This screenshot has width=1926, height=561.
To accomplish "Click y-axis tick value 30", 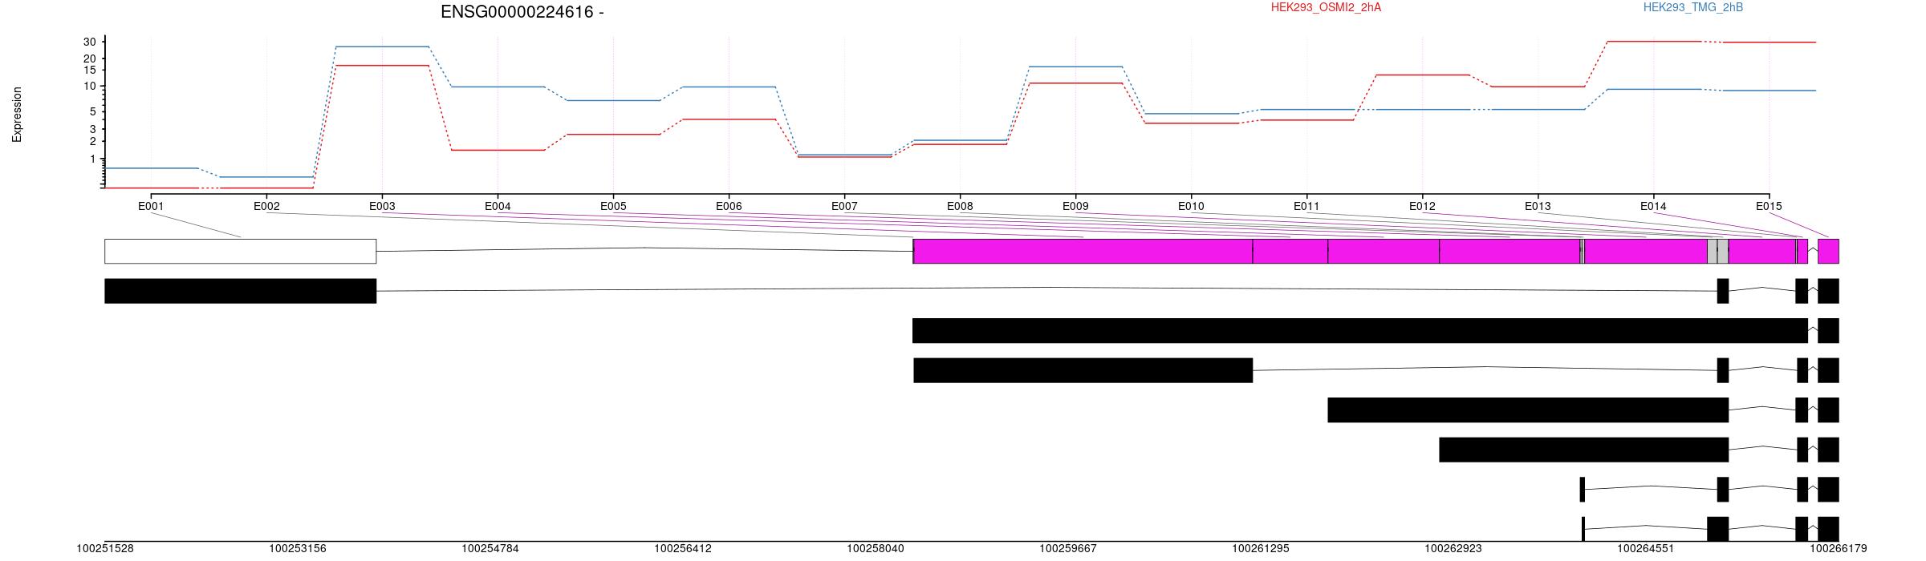I will pos(90,42).
